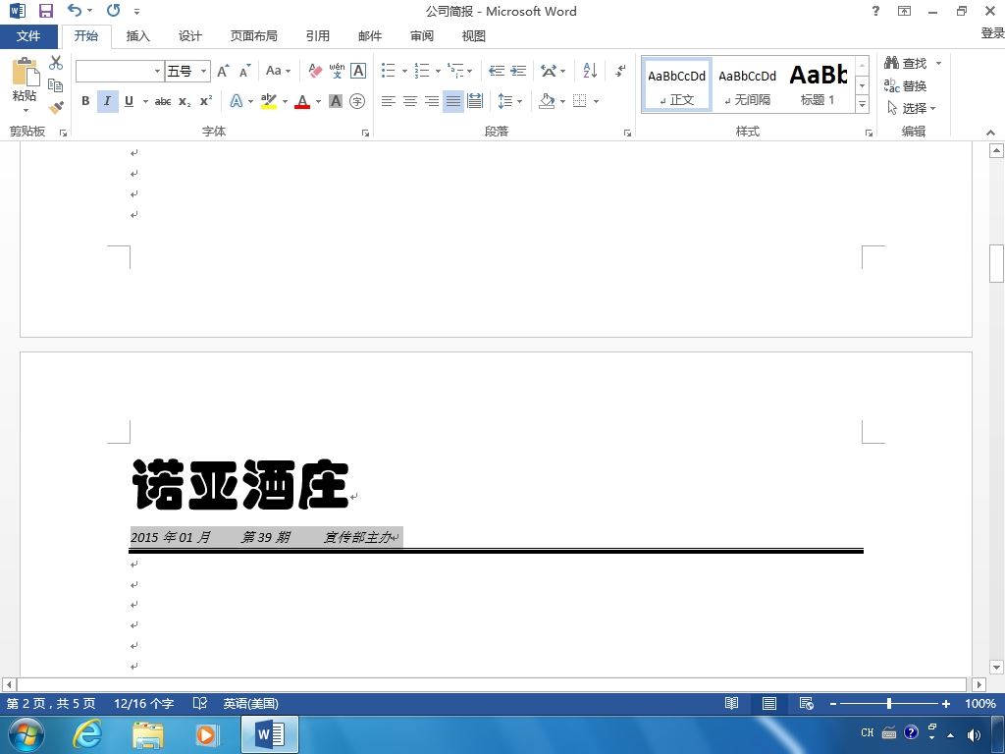This screenshot has height=754, width=1005.
Task: Switch to Read Mode view in status bar
Action: 731,703
